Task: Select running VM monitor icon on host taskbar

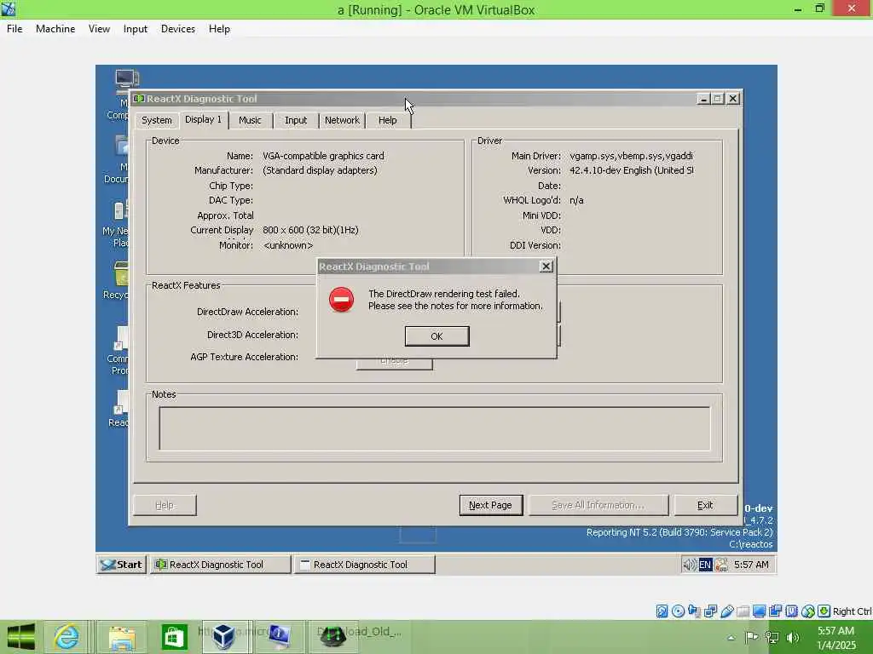Action: click(279, 637)
